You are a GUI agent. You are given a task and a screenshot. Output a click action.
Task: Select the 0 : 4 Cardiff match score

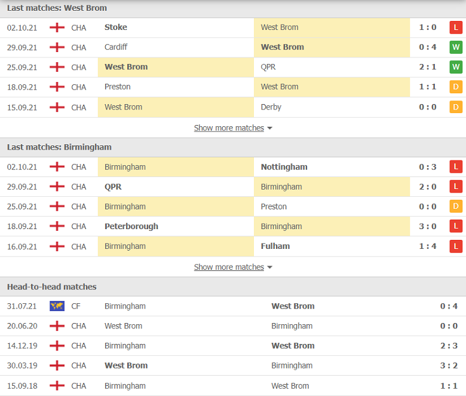tap(428, 47)
